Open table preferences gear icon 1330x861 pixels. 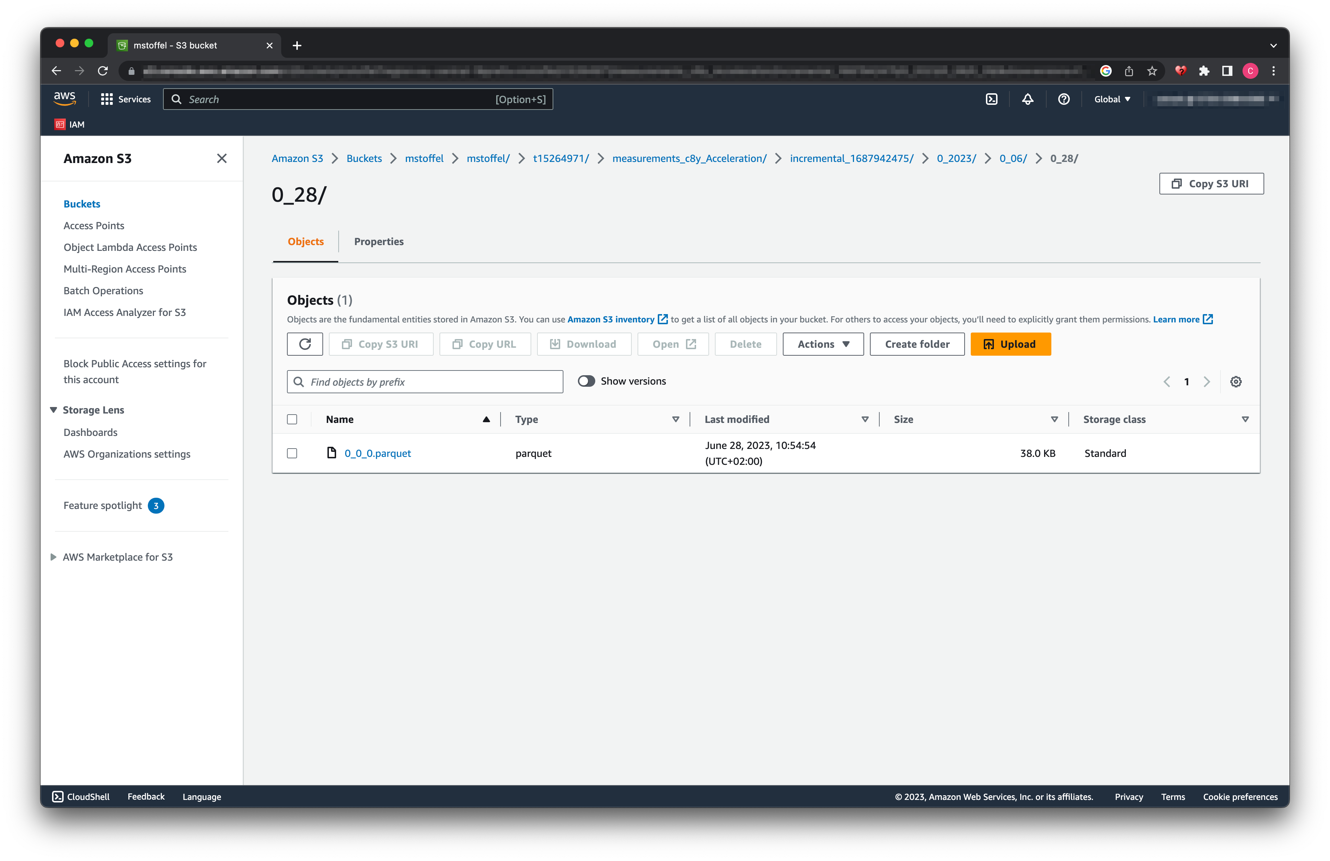coord(1236,382)
